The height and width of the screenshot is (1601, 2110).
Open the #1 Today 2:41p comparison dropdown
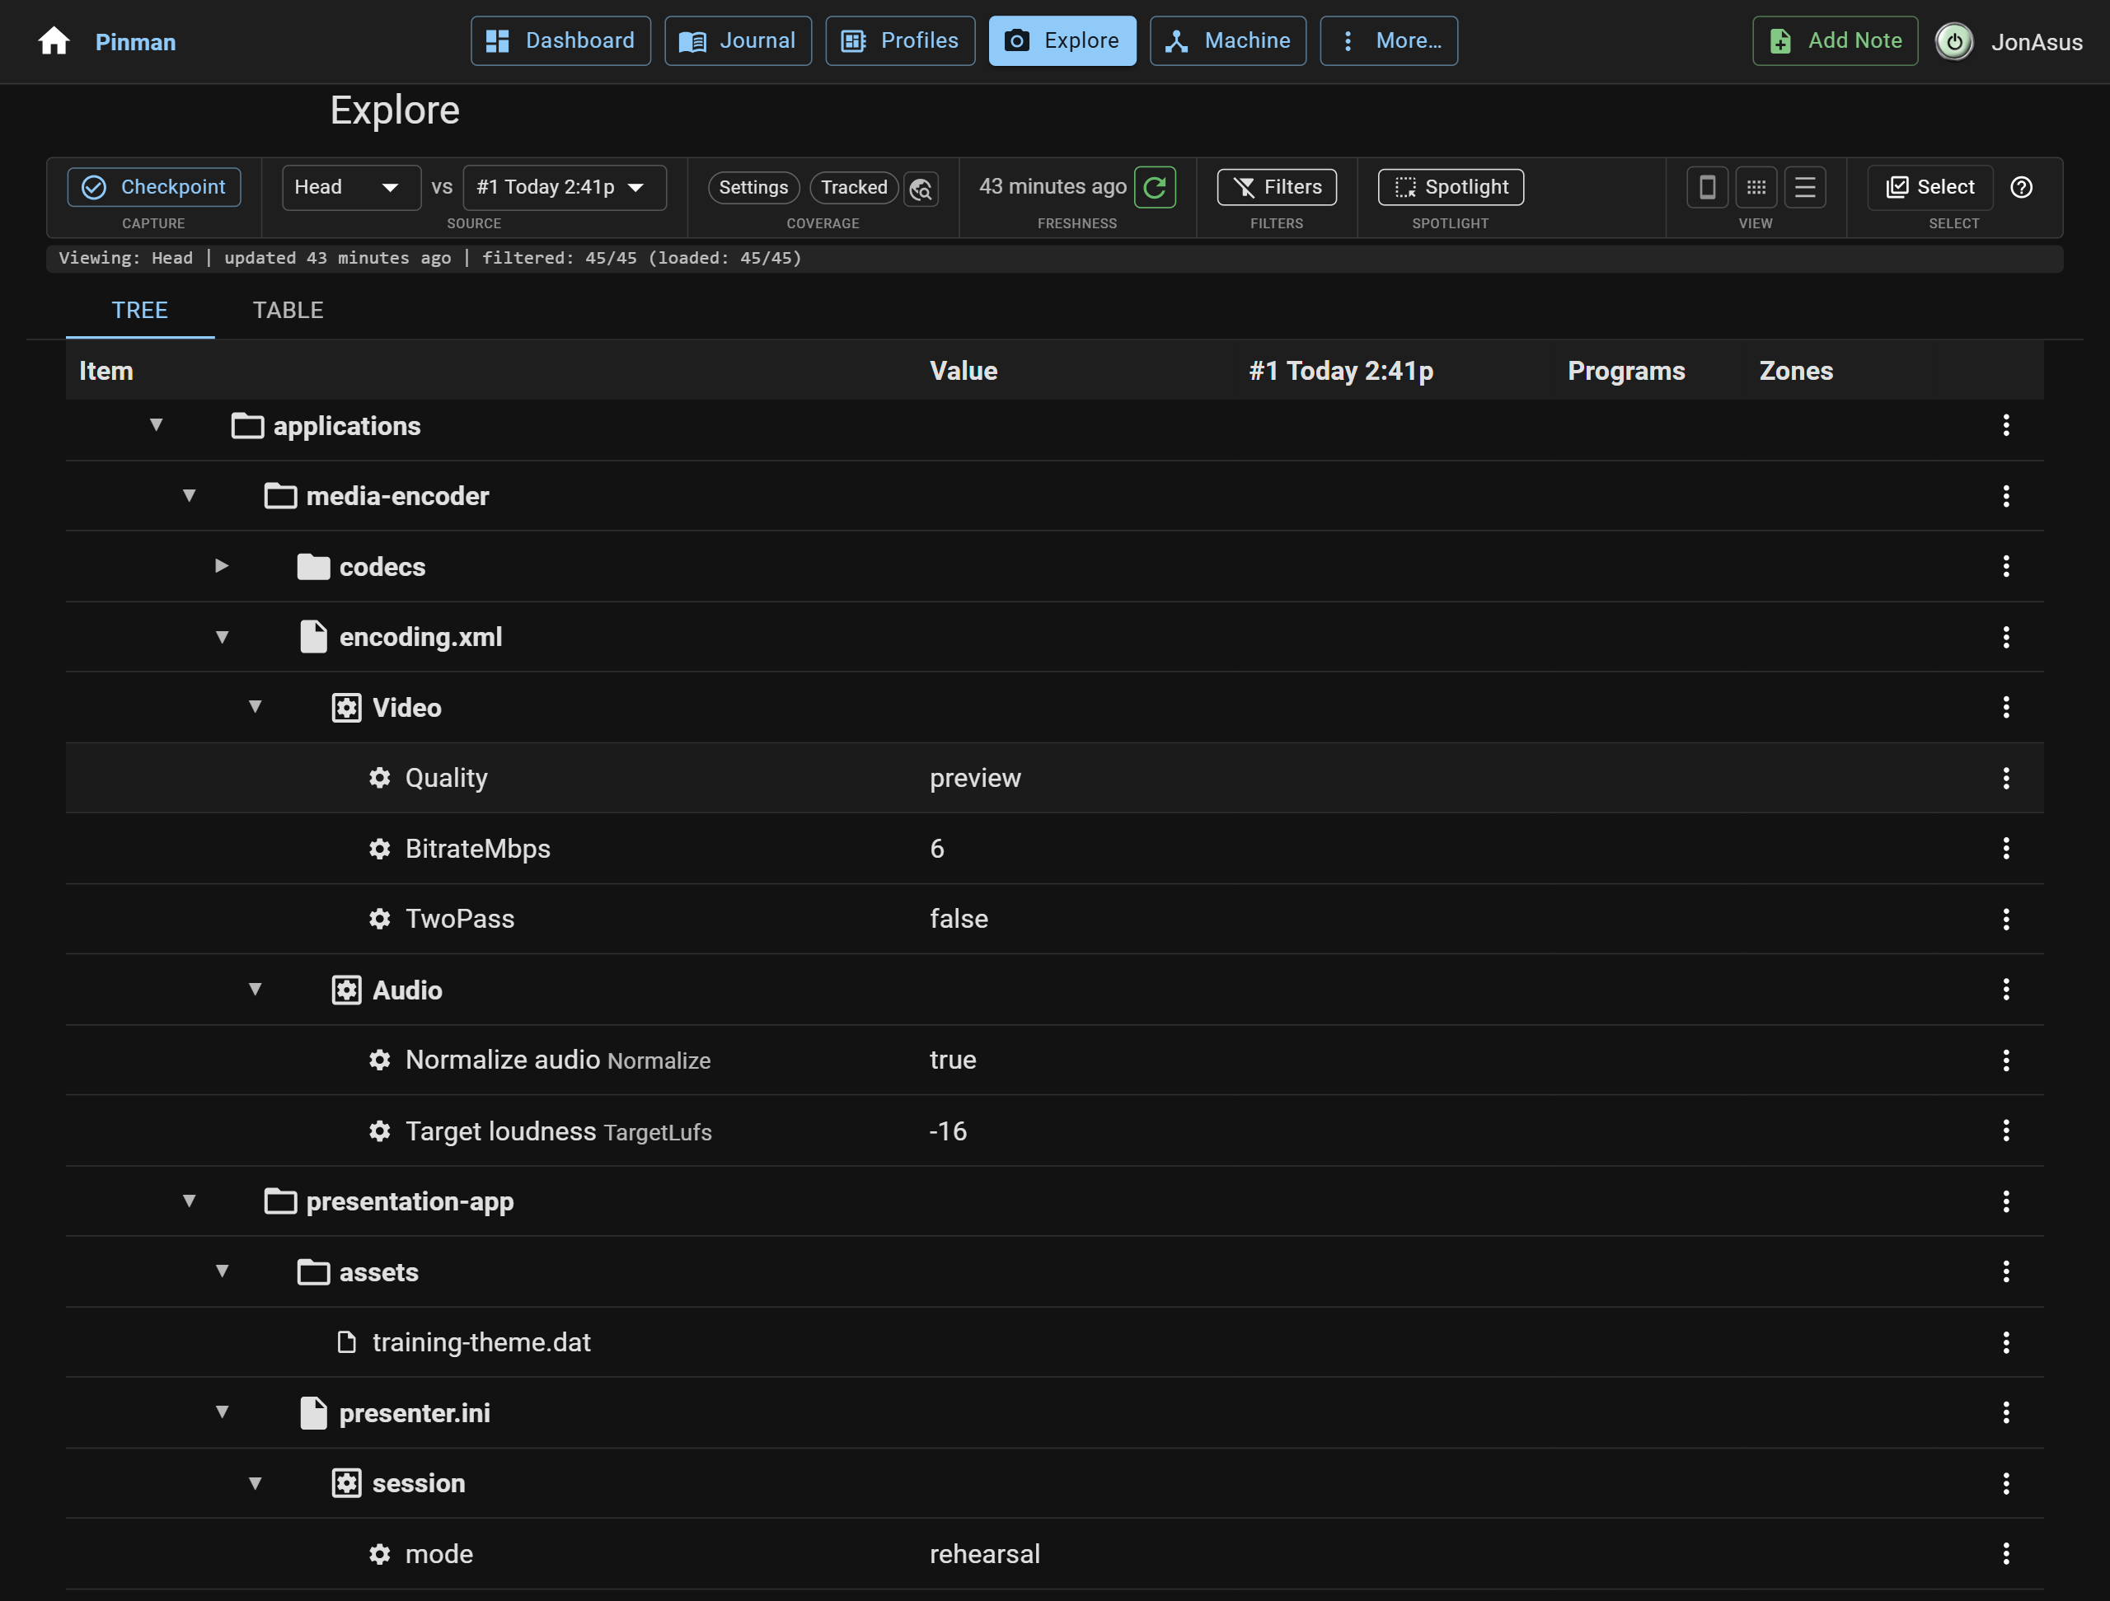tap(565, 187)
